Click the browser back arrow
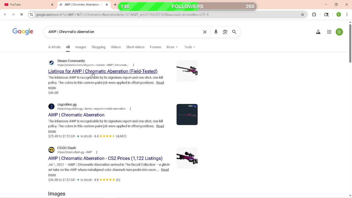This screenshot has height=198, width=352. tap(5, 15)
